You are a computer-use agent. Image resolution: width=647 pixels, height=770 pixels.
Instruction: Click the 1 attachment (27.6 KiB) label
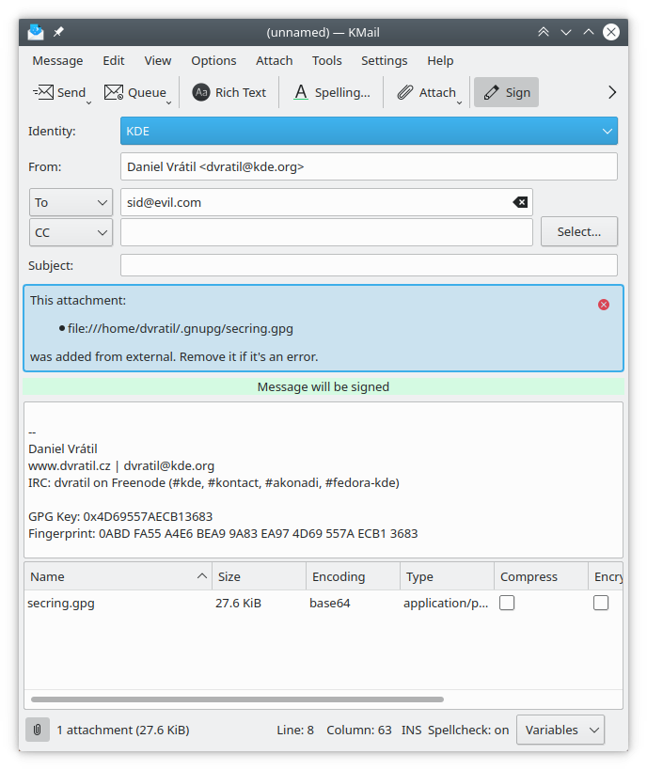[123, 731]
